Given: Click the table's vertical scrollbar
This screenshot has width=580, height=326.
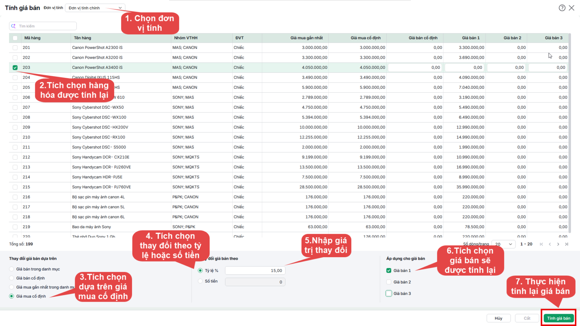Looking at the screenshot, I should [x=569, y=133].
